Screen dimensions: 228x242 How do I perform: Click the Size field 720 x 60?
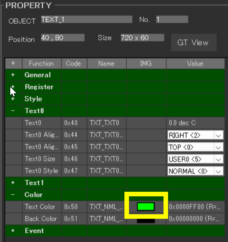(x=142, y=38)
